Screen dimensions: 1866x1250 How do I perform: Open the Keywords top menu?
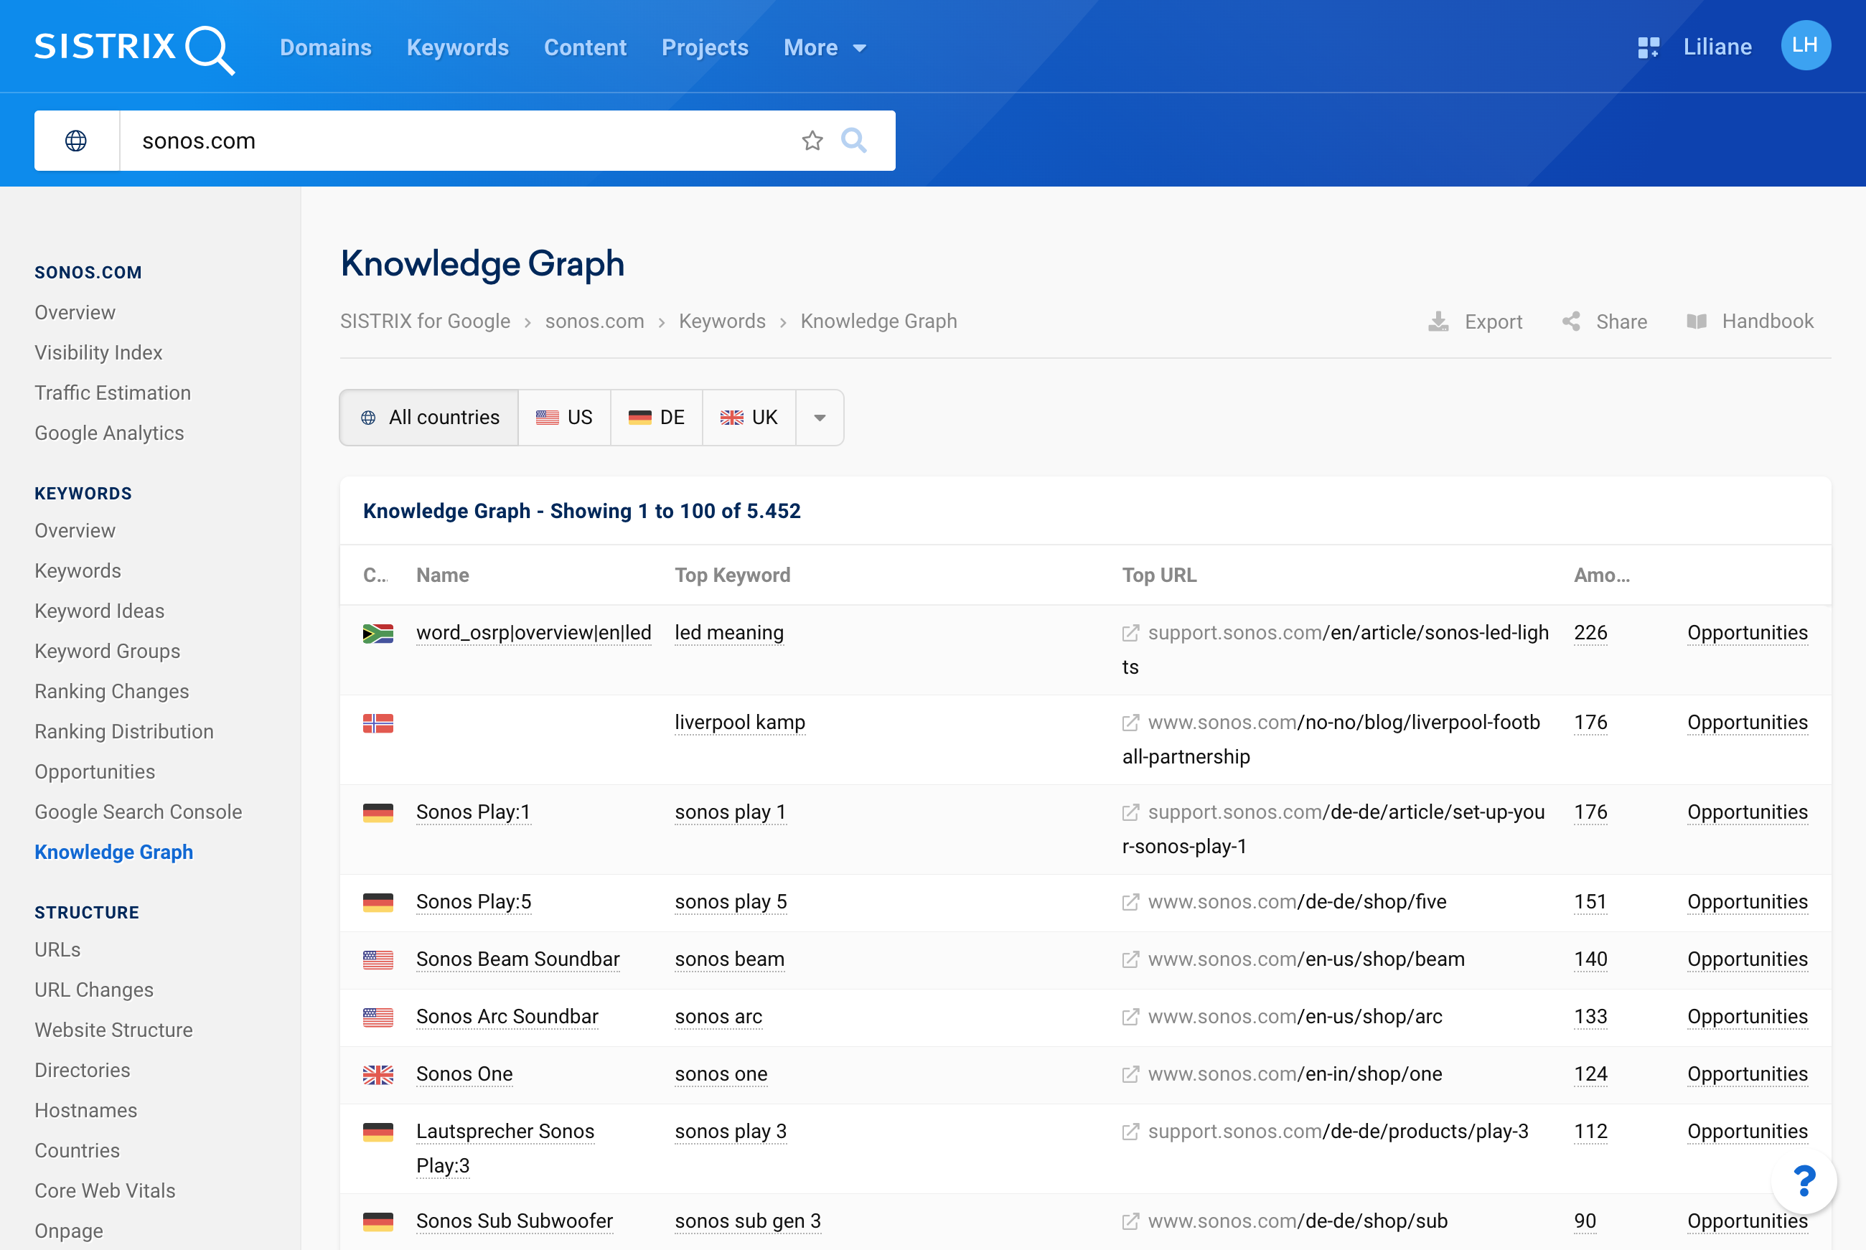click(x=458, y=48)
